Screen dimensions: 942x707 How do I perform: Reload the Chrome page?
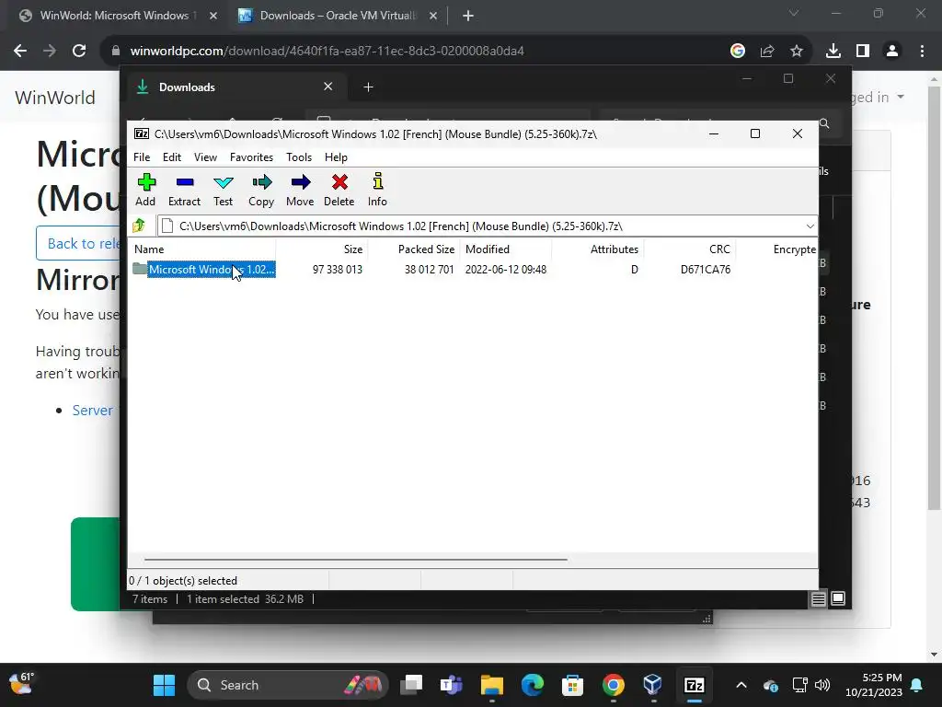(x=79, y=52)
